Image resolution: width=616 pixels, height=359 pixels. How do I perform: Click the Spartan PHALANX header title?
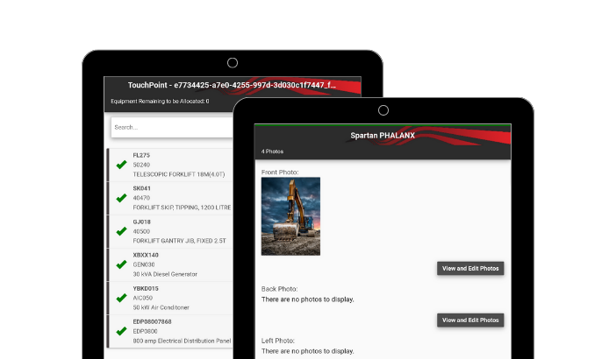[383, 136]
